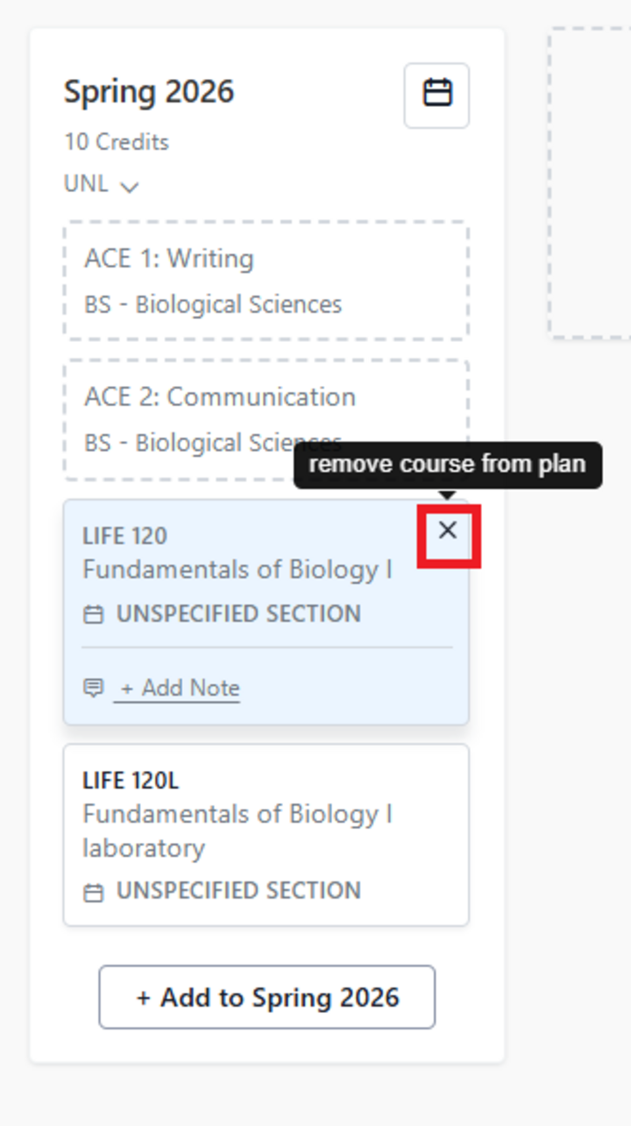Click the Spring 2026 calendar icon button
This screenshot has height=1126, width=631.
[436, 95]
